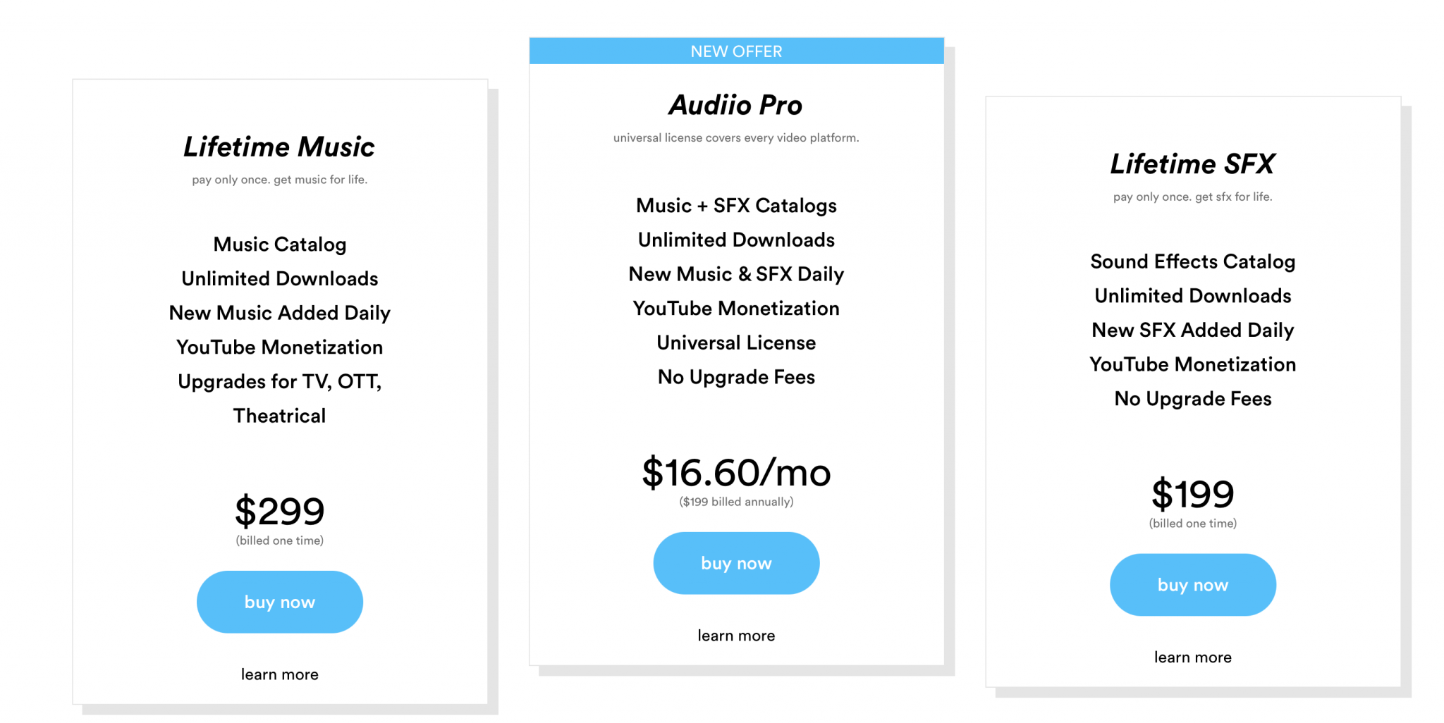Click learn more under Lifetime SFX
The width and height of the screenshot is (1444, 723).
1192,657
